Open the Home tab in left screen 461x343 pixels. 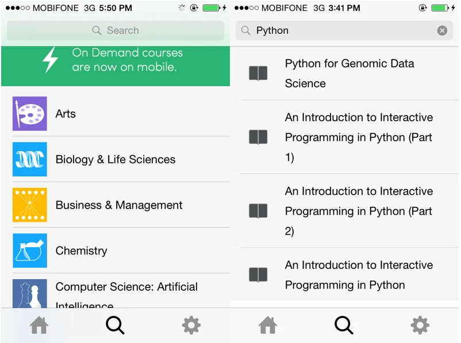(39, 326)
